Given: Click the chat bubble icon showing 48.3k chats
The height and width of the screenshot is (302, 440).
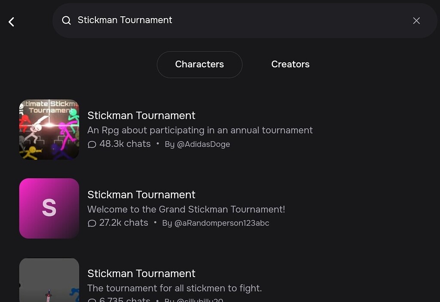Looking at the screenshot, I should [x=92, y=145].
